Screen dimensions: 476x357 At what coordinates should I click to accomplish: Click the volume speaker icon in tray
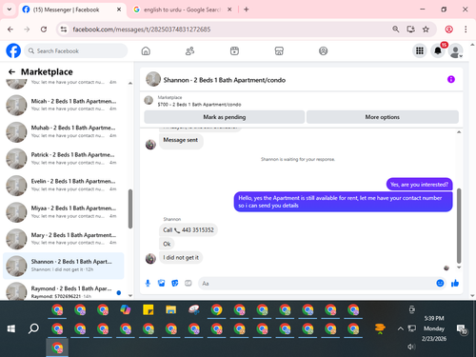click(411, 347)
